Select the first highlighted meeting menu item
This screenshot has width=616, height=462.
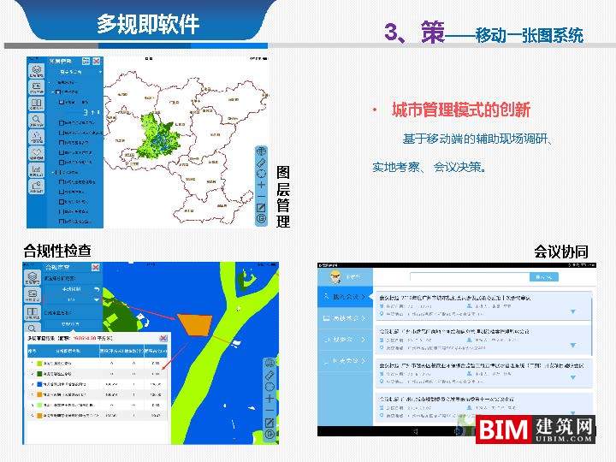345,297
